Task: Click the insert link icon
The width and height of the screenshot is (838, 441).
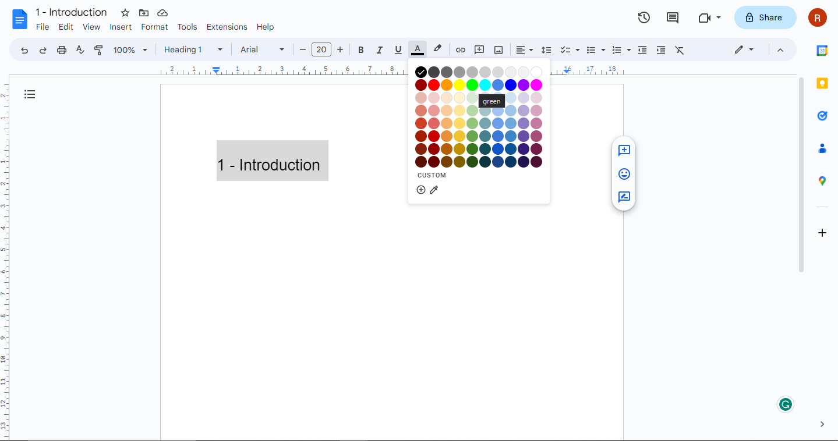Action: [461, 50]
